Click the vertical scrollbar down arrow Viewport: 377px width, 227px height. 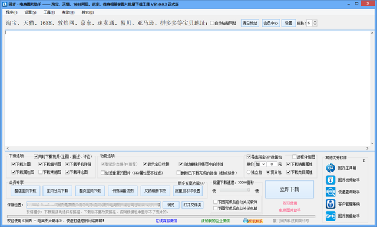pos(372,143)
